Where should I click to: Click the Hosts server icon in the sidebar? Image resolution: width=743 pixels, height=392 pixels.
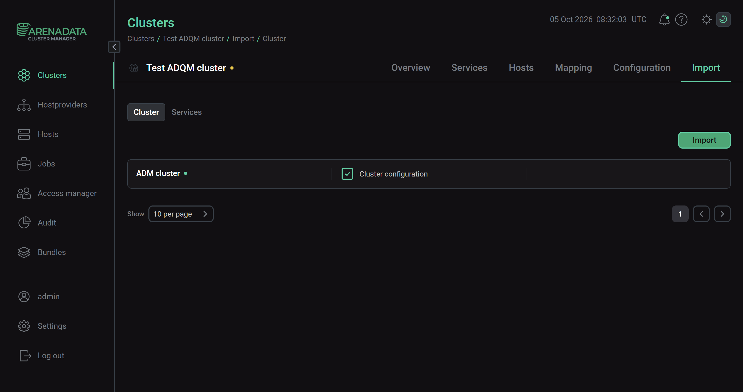tap(24, 134)
